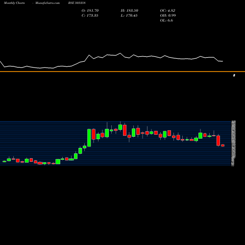Click the tallest green breakout candlestick
The width and height of the screenshot is (245, 245).
tap(89, 138)
